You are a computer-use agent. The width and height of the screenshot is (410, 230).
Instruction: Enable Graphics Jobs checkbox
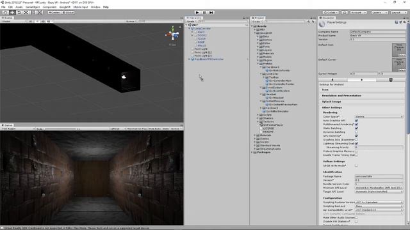point(356,140)
